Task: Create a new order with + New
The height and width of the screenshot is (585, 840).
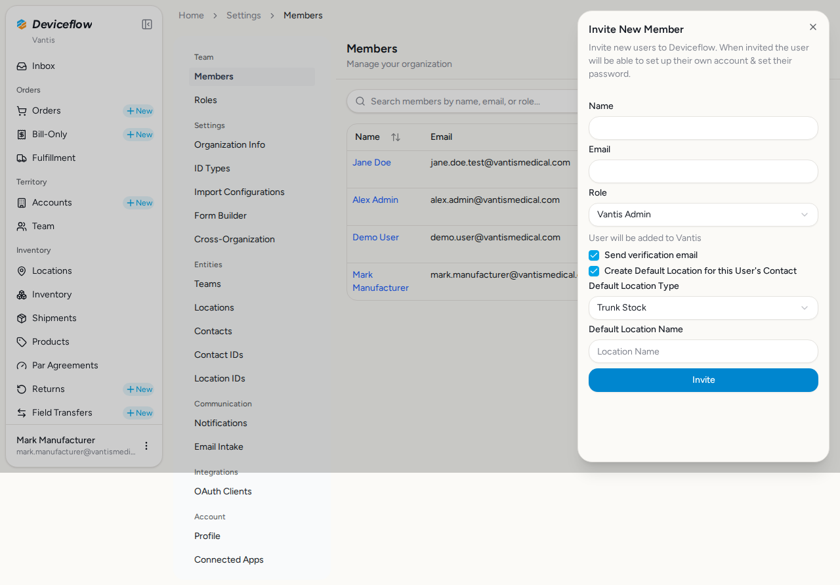Action: [x=139, y=111]
